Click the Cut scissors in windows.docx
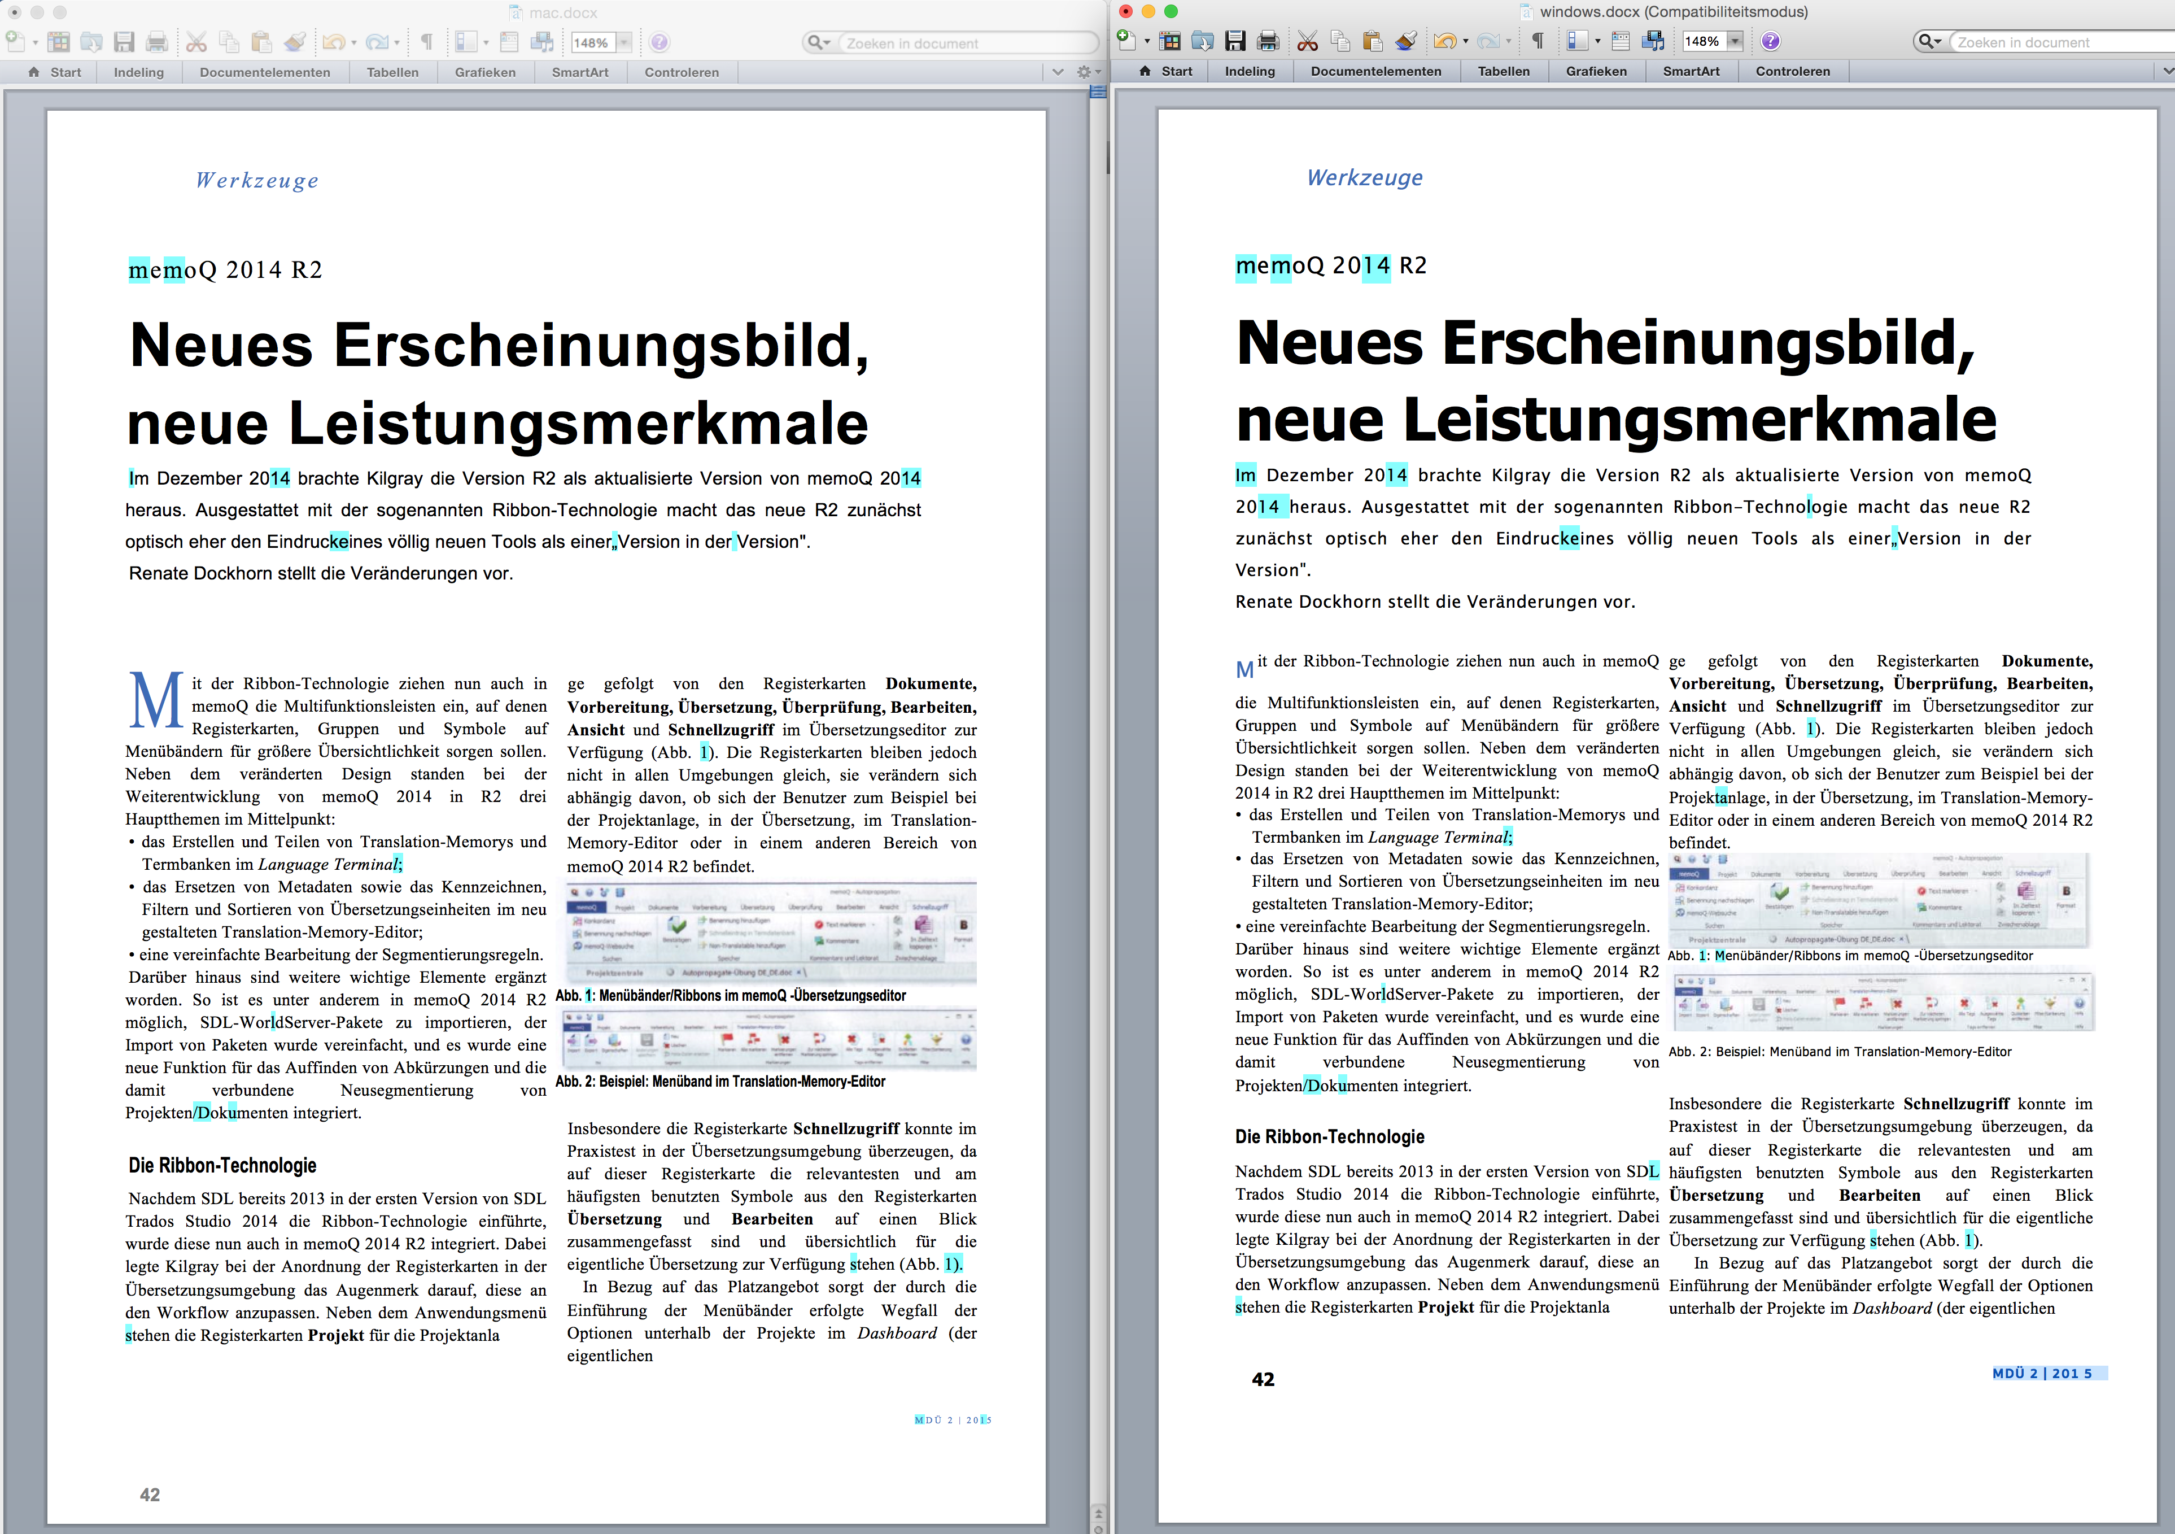2175x1534 pixels. pyautogui.click(x=1307, y=41)
